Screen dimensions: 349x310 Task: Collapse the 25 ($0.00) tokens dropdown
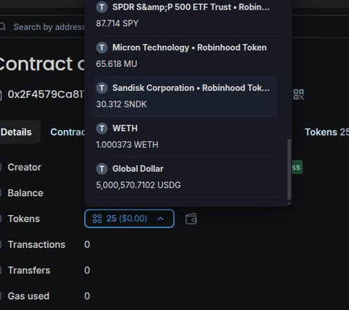click(129, 219)
